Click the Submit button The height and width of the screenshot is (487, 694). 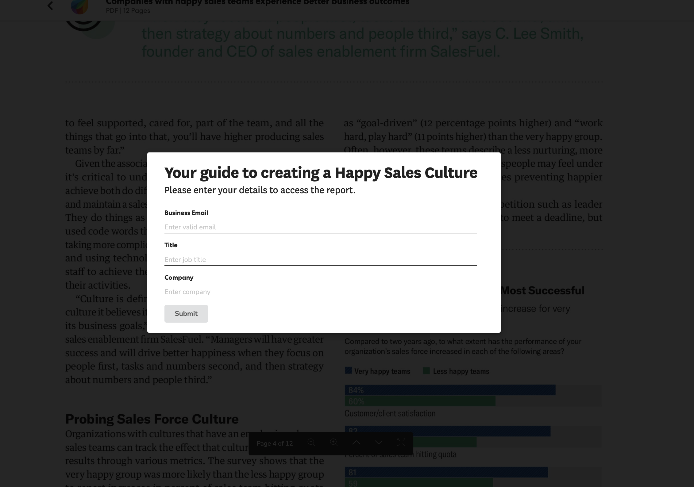pyautogui.click(x=186, y=314)
